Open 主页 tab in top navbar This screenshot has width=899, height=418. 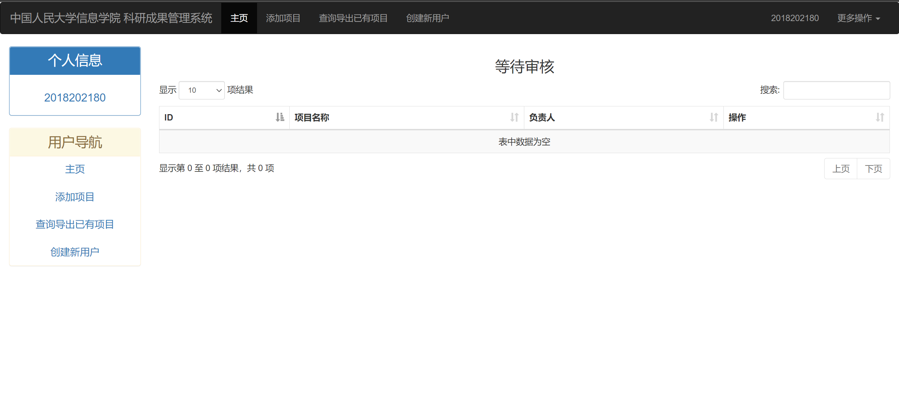[239, 18]
